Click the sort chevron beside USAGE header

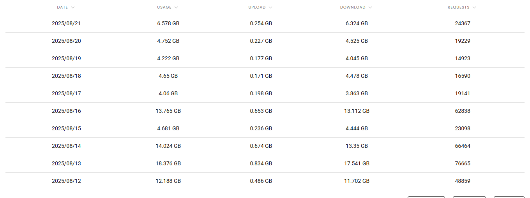(x=176, y=7)
